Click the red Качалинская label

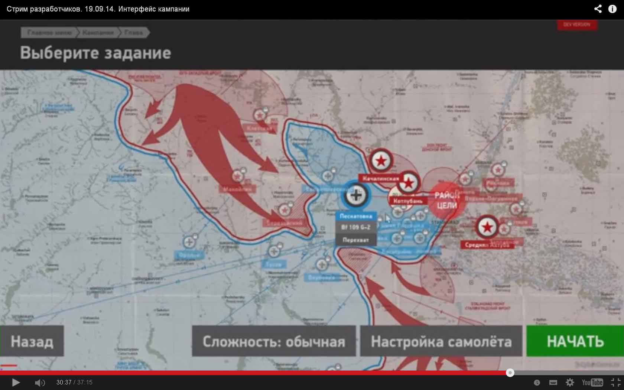tap(381, 179)
